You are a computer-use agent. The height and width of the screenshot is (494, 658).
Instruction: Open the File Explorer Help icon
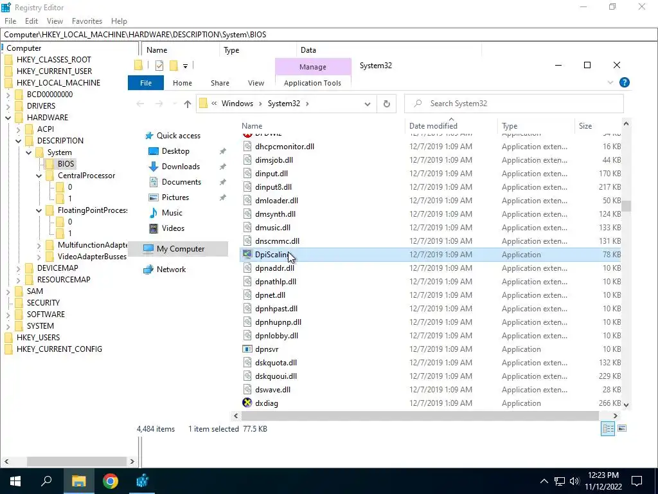point(625,83)
